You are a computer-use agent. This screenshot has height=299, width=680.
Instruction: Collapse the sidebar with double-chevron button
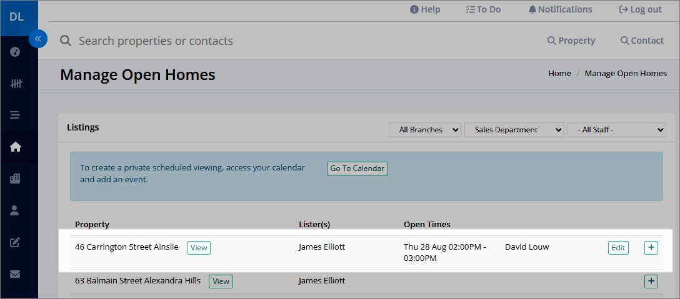click(38, 39)
